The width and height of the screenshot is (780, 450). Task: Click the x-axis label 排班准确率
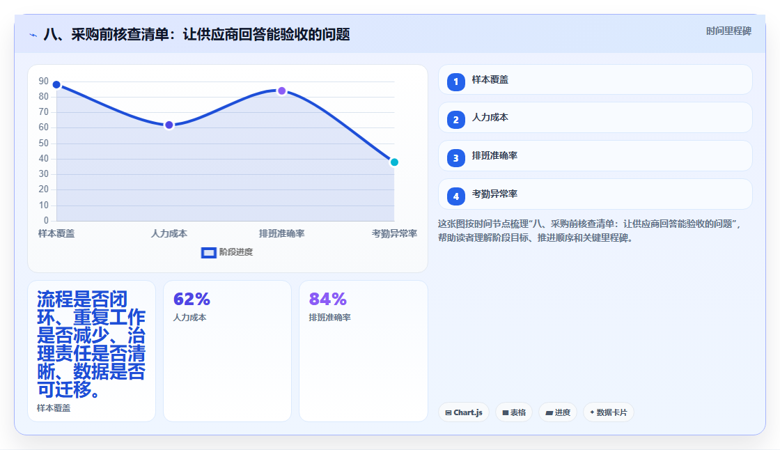(281, 234)
